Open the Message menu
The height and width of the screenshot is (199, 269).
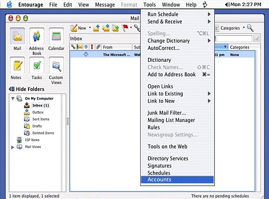(x=105, y=5)
